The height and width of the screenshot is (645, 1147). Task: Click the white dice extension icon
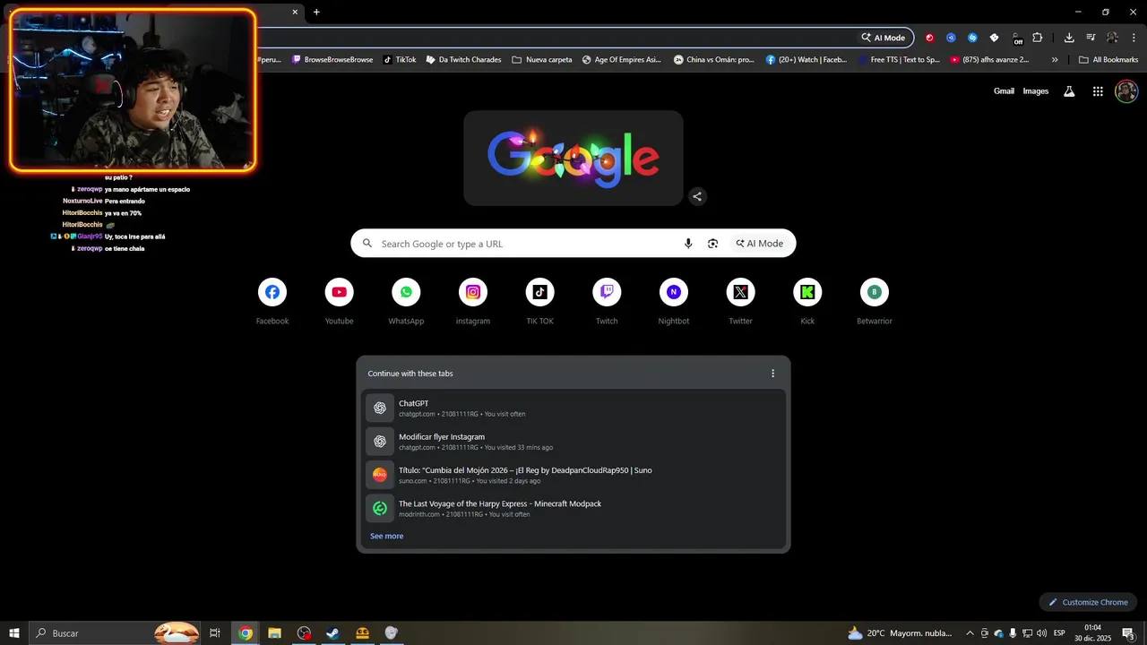click(994, 38)
